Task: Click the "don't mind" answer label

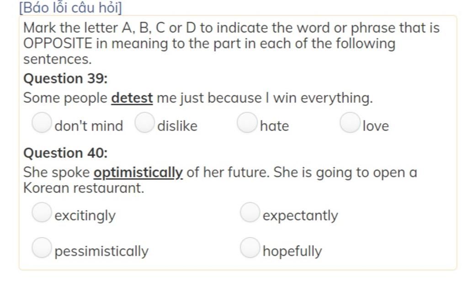Action: point(89,126)
